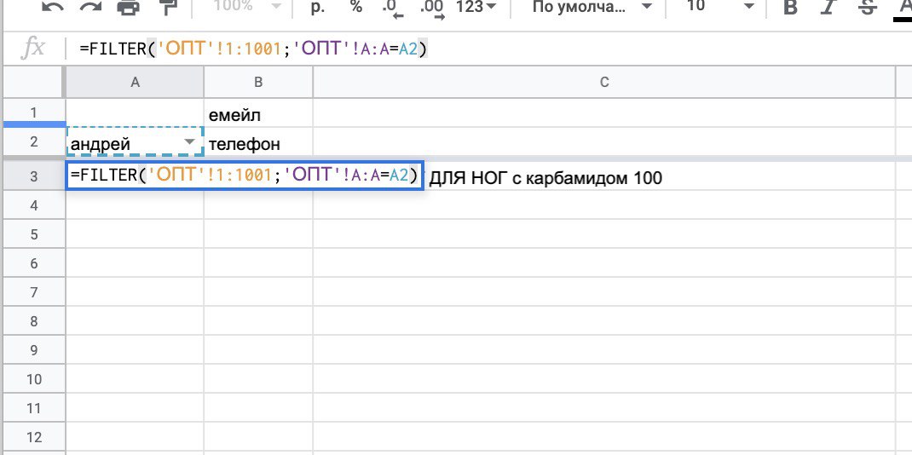Toggle italic formatting

[x=828, y=7]
